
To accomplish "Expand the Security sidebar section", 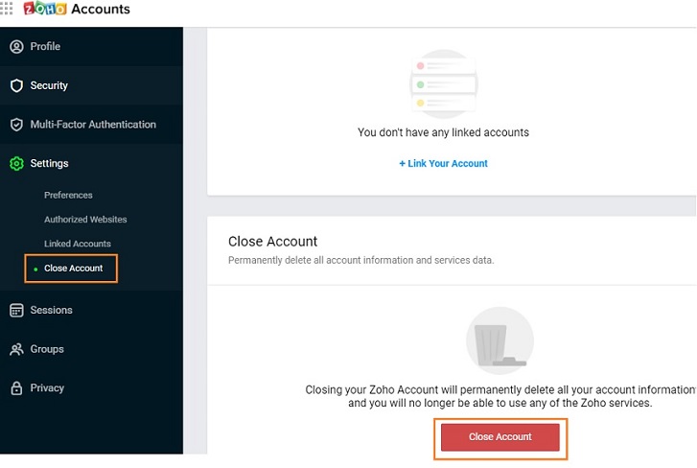I will pos(49,86).
